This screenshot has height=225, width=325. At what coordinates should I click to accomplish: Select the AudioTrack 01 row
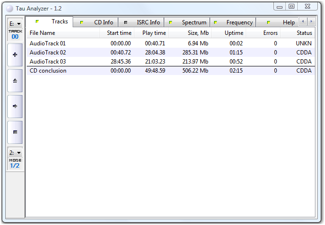[x=48, y=43]
